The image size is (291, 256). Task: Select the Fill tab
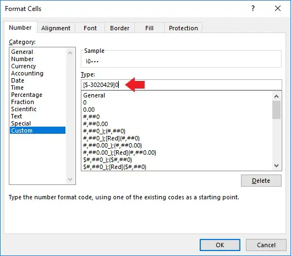coord(149,28)
